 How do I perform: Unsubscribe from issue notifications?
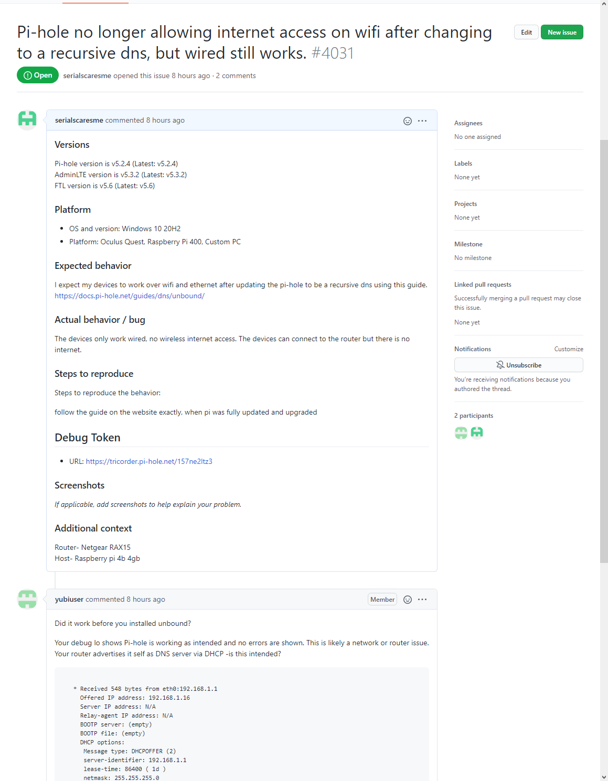point(519,365)
